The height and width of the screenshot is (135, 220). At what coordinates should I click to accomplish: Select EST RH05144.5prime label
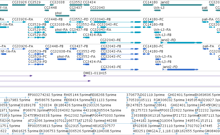77,95
